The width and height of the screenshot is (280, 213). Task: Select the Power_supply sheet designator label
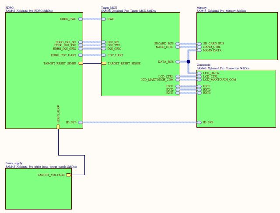coord(14,163)
